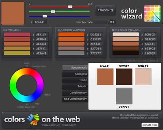Click the SET button
Screen dimensions: 163x130
pyautogui.click(x=112, y=22)
